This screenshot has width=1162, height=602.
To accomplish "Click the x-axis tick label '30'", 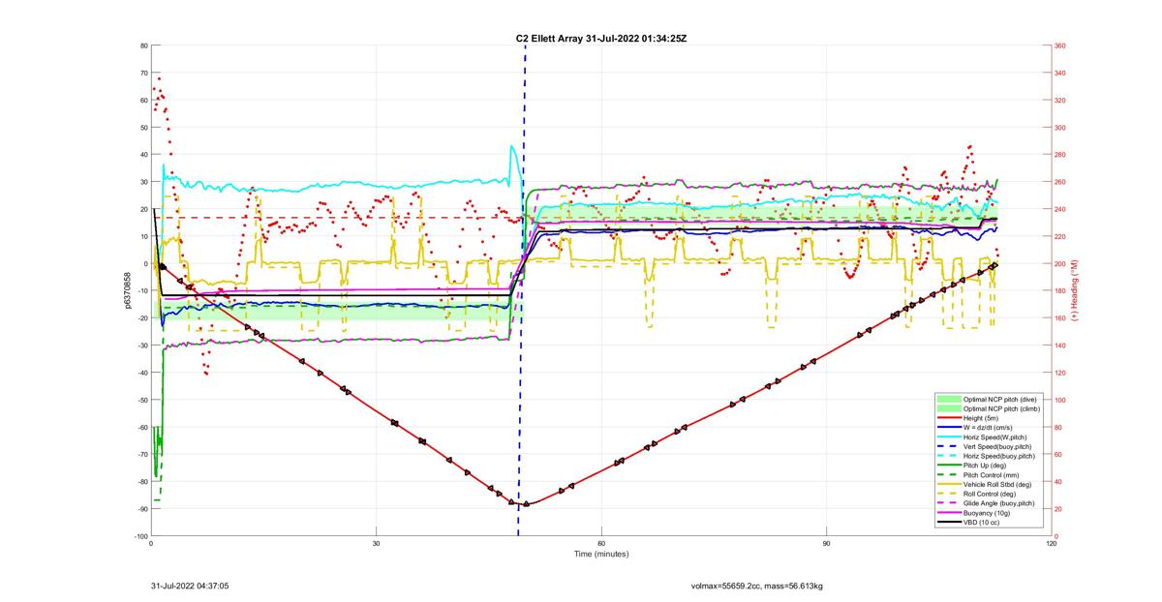I will point(376,543).
